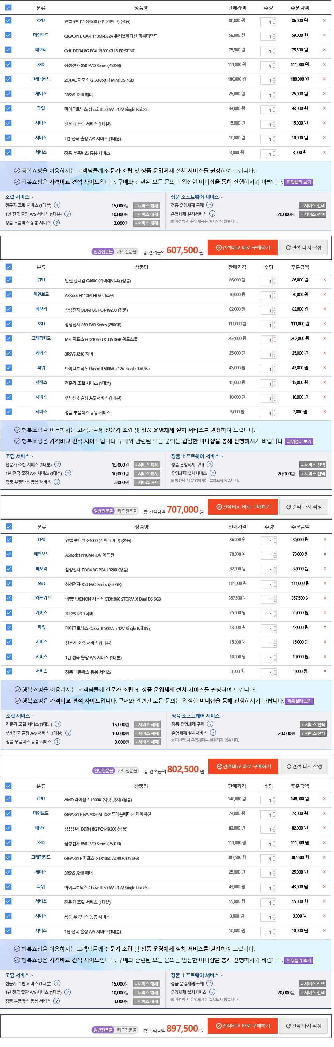Increase quantity for ZOTAC GTX1050 Ti MINI
334x1047 pixels.
pyautogui.click(x=274, y=78)
